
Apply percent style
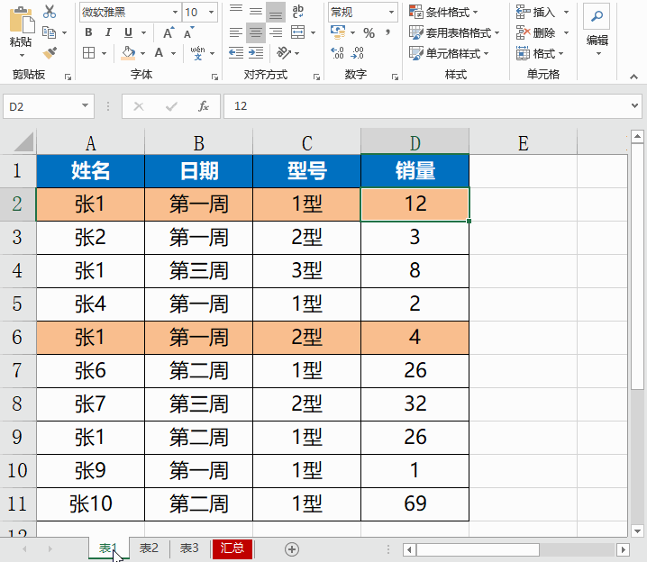pos(369,32)
